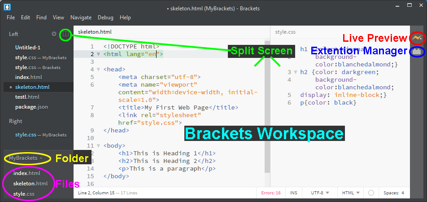Click the Right pane header label
The image size is (427, 202).
pyautogui.click(x=16, y=121)
